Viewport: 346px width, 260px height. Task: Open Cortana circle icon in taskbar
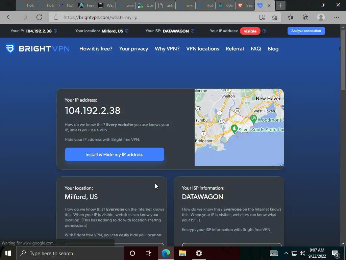coord(132,253)
